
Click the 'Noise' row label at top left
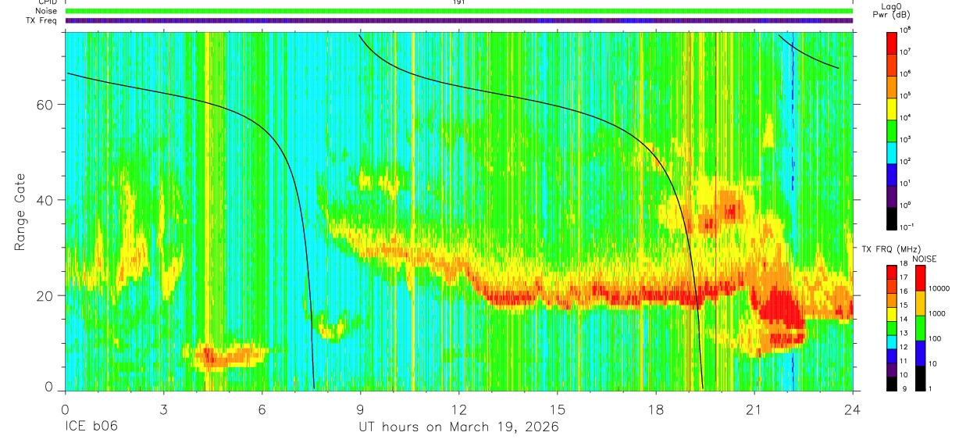(x=45, y=11)
